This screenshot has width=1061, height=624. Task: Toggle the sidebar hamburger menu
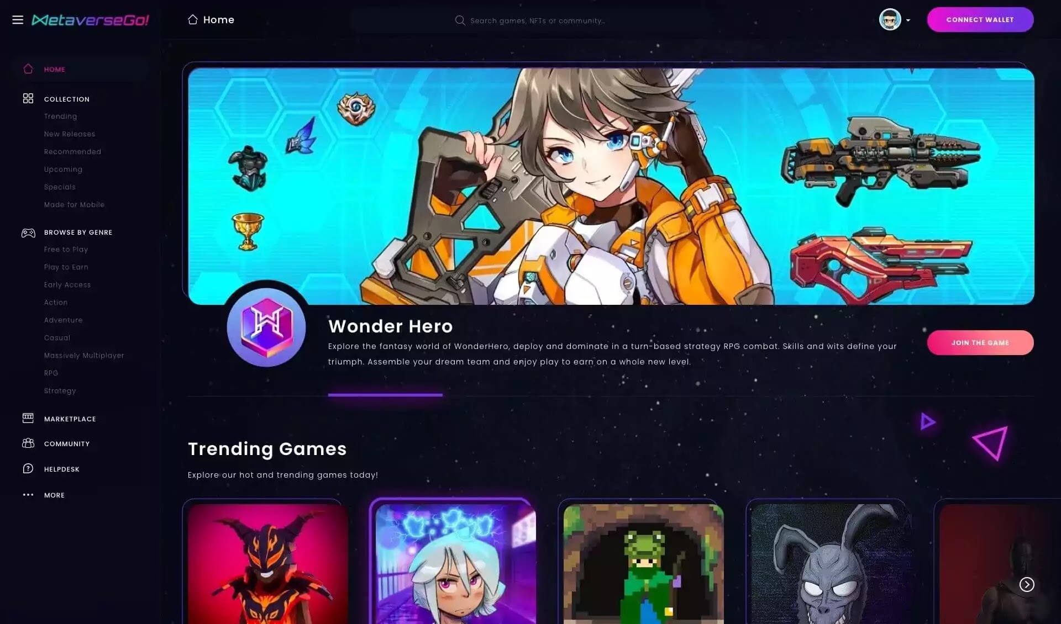(x=17, y=19)
